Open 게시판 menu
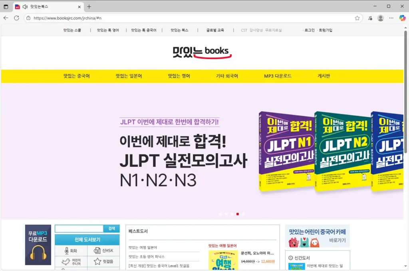The image size is (409, 271). (x=324, y=76)
